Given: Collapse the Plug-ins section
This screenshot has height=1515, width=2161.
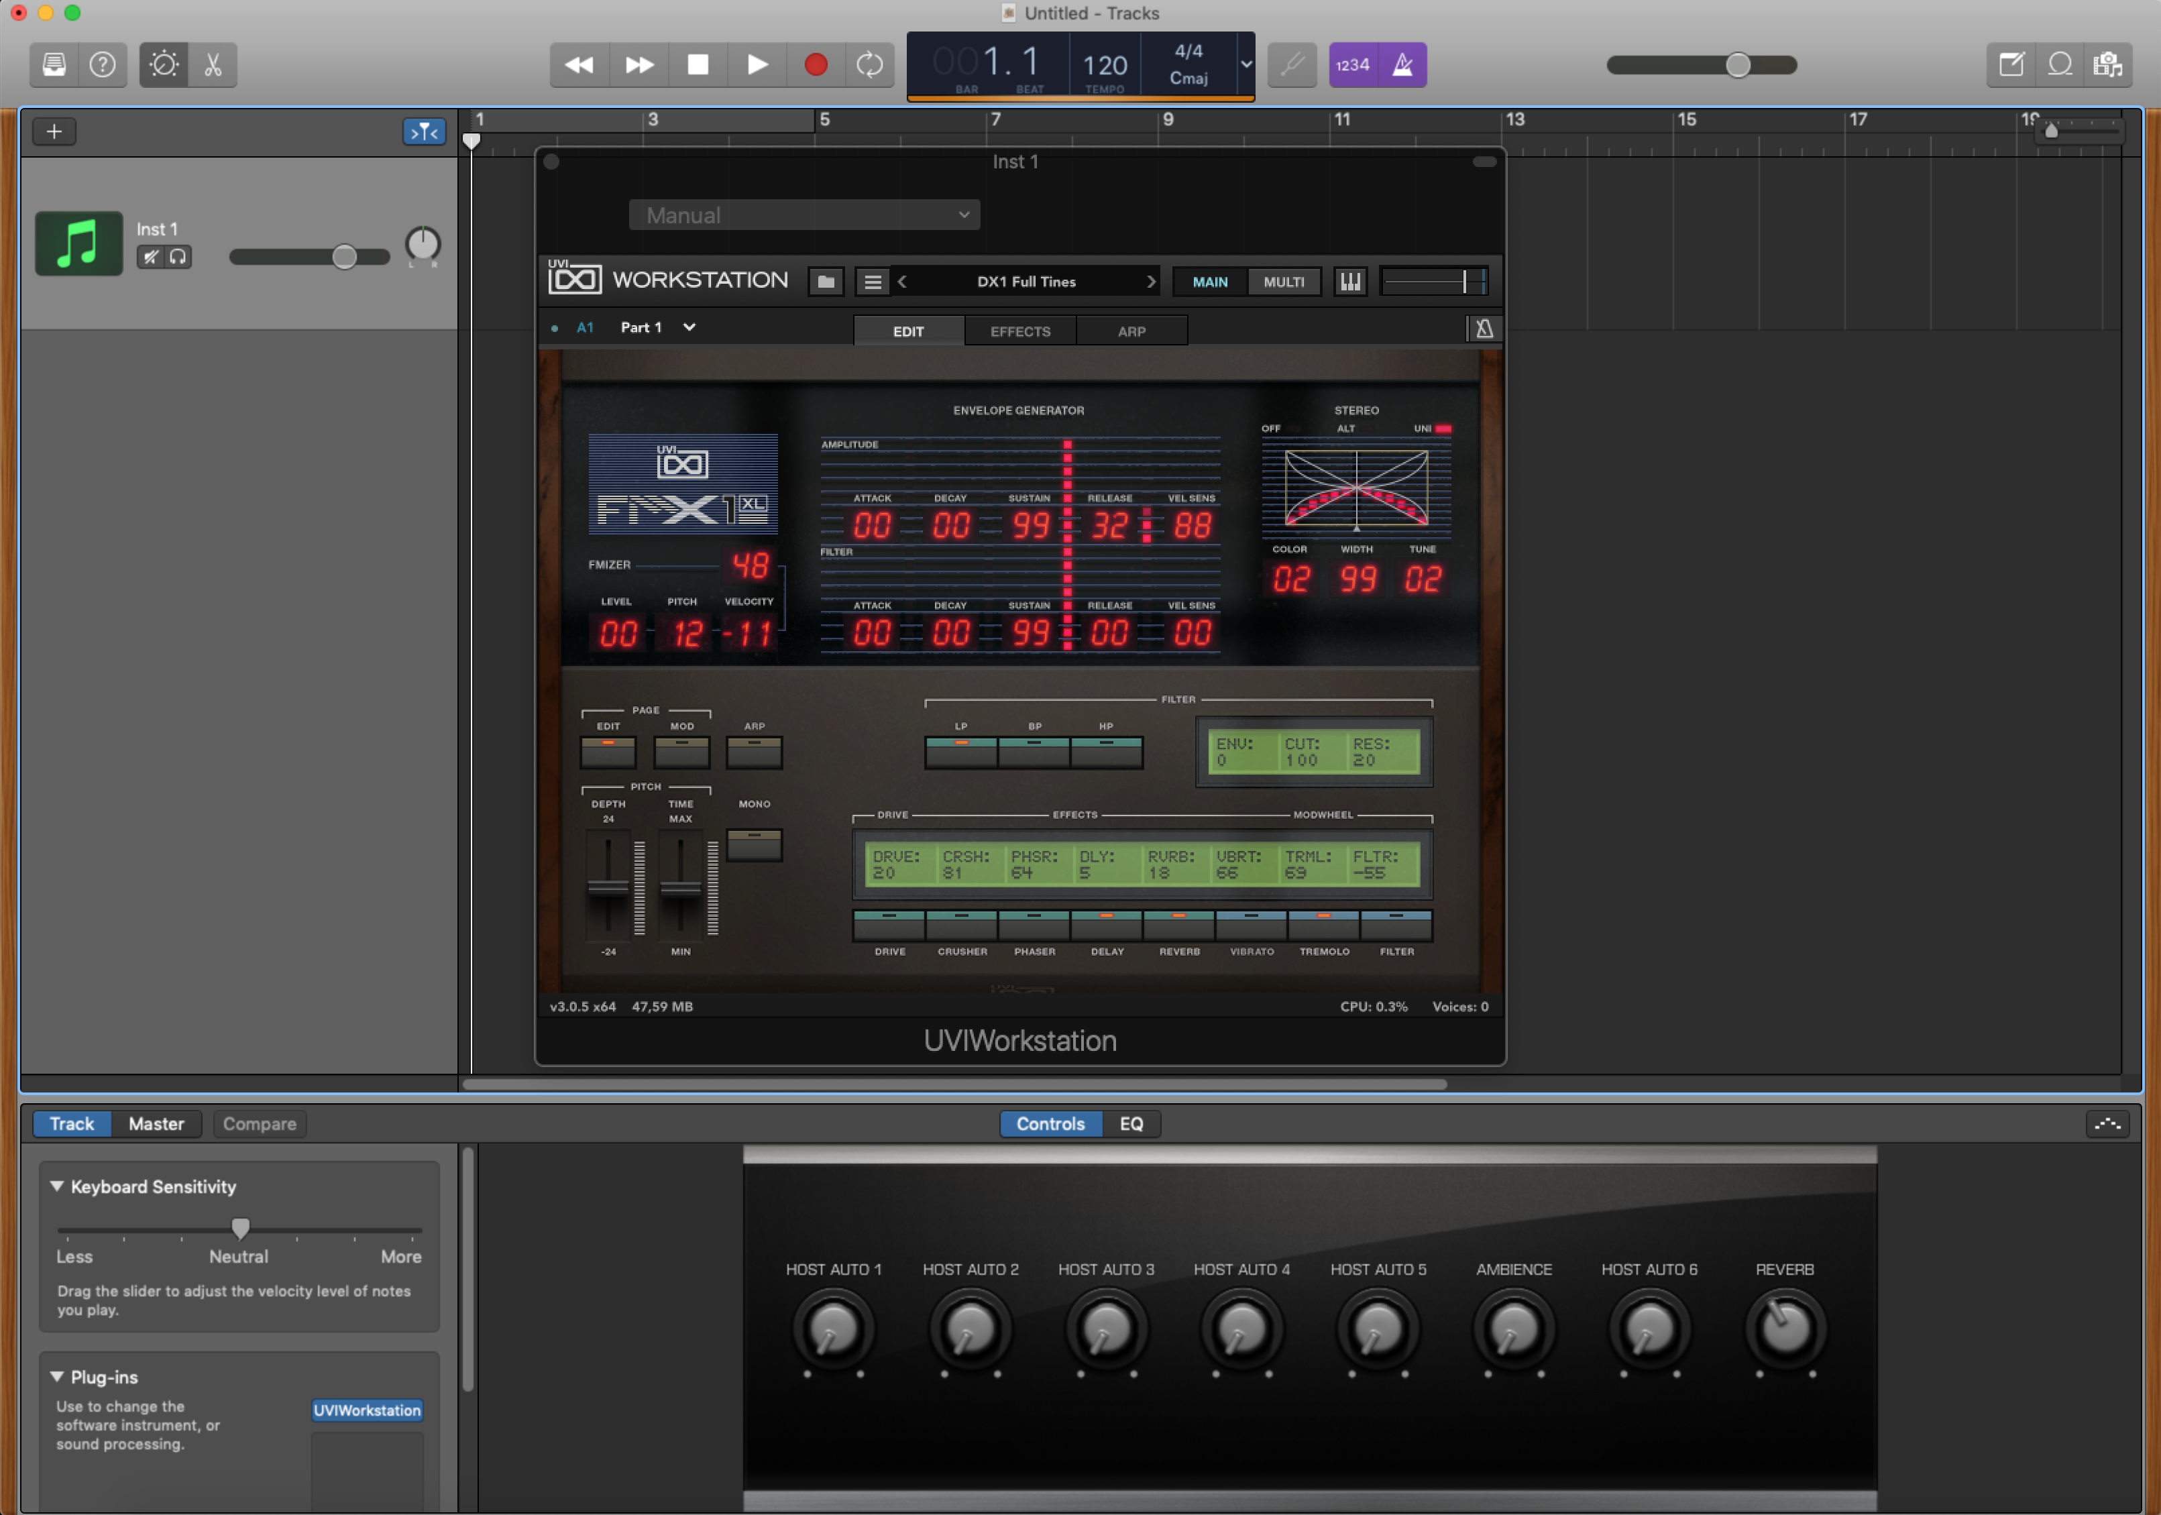Looking at the screenshot, I should pos(56,1377).
